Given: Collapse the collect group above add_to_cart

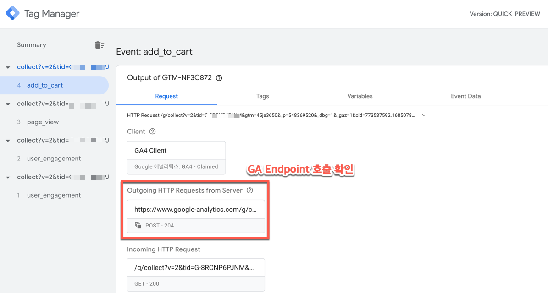Looking at the screenshot, I should 8,67.
